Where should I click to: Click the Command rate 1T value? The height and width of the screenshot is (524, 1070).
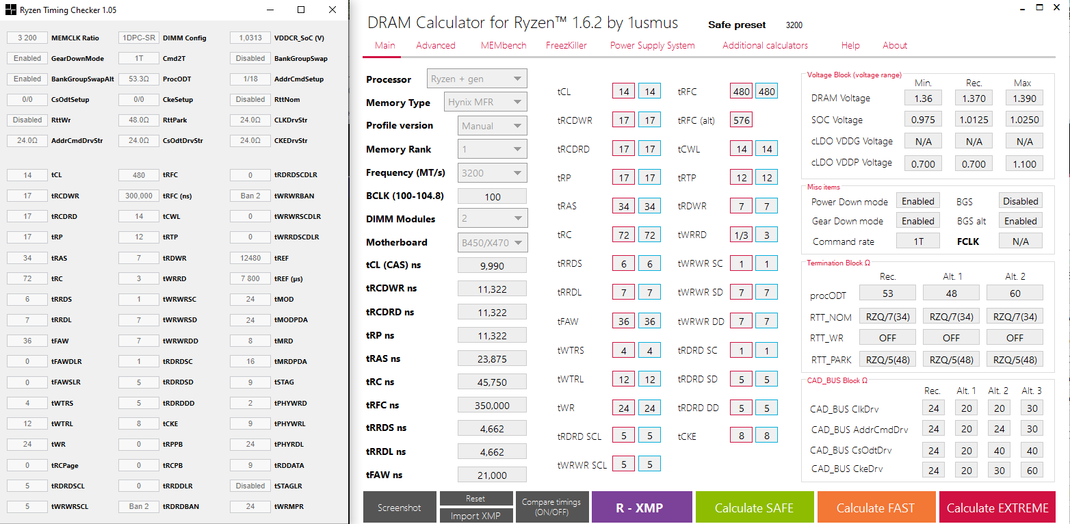[x=918, y=241]
